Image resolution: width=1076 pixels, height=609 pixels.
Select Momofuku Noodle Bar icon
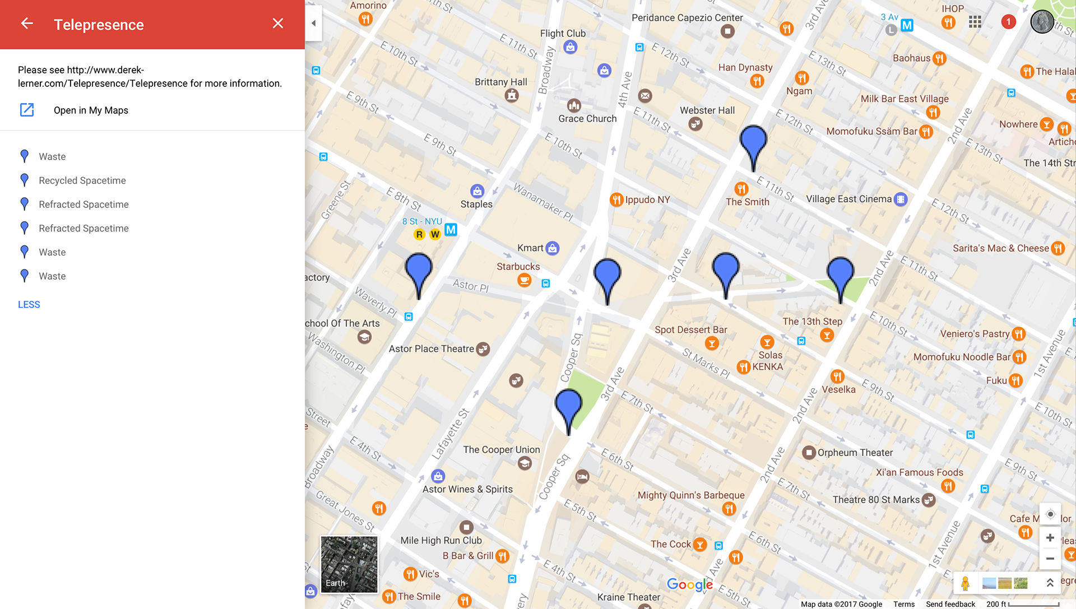1019,357
